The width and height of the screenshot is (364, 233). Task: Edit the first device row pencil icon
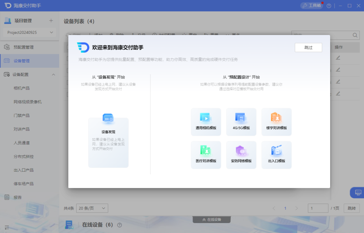[x=338, y=57]
